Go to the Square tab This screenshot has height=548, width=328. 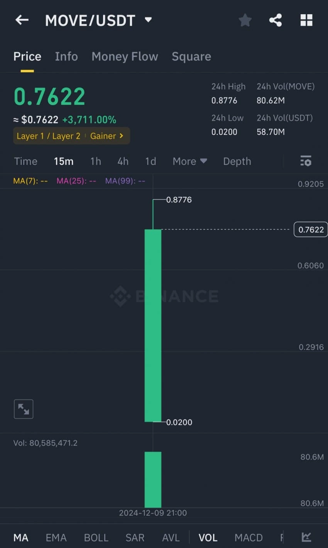(x=191, y=57)
